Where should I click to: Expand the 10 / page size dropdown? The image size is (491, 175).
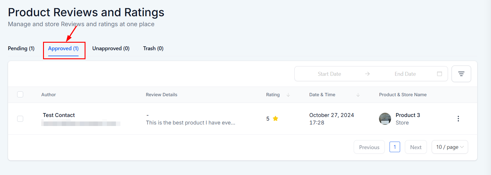point(450,147)
